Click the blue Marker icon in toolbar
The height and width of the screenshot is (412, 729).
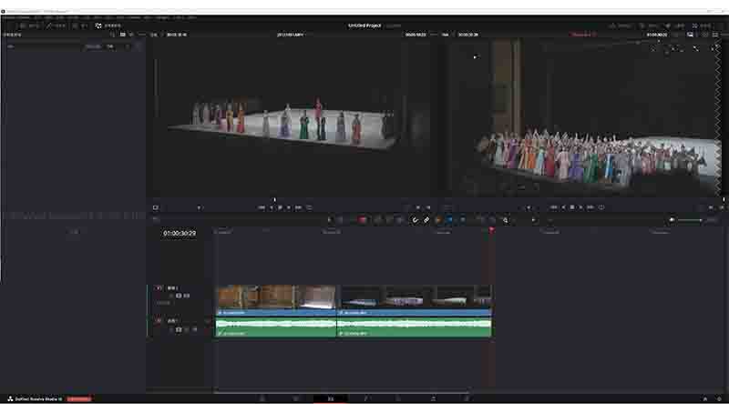pyautogui.click(x=449, y=220)
